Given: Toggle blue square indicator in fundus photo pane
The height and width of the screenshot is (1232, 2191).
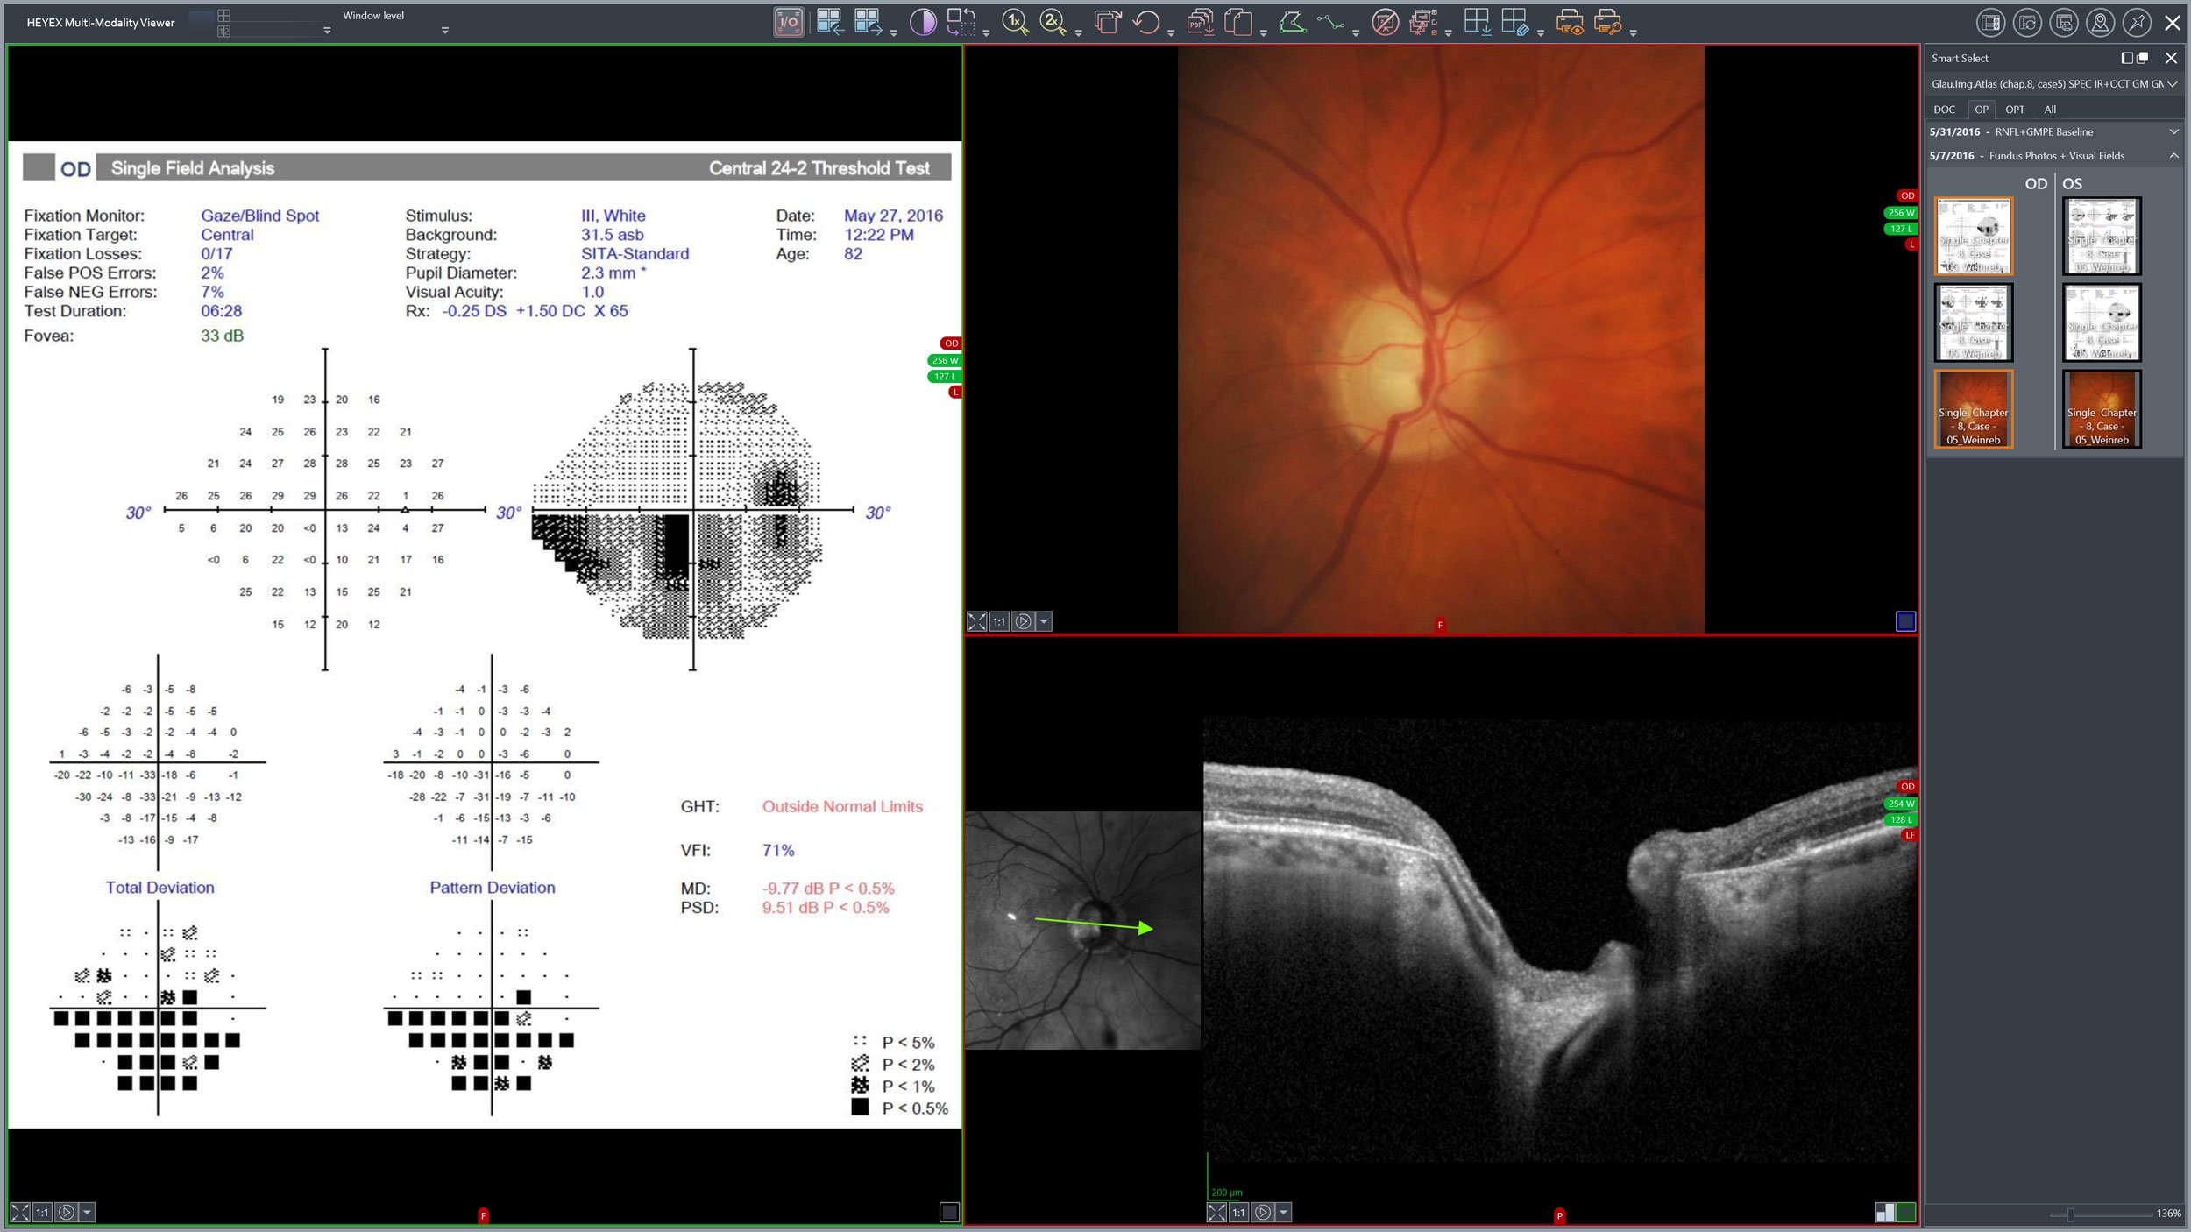Looking at the screenshot, I should coord(1905,621).
